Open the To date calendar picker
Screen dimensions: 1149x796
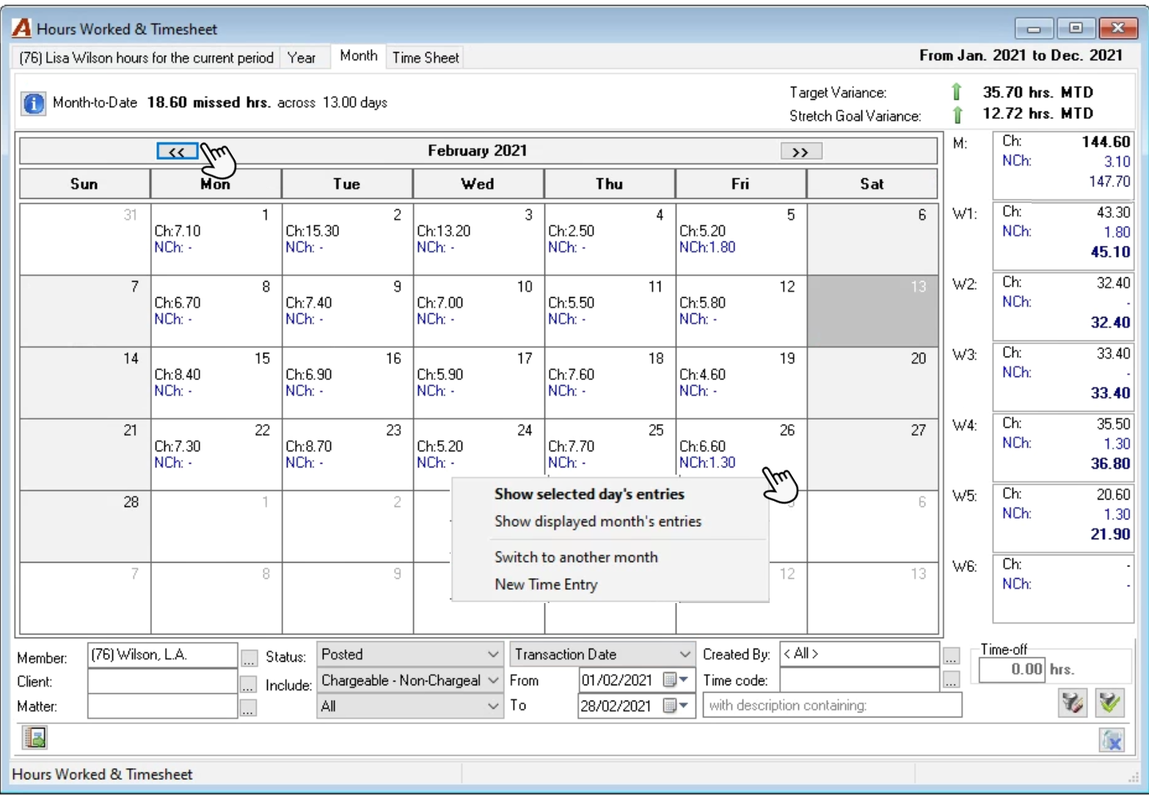pyautogui.click(x=676, y=706)
